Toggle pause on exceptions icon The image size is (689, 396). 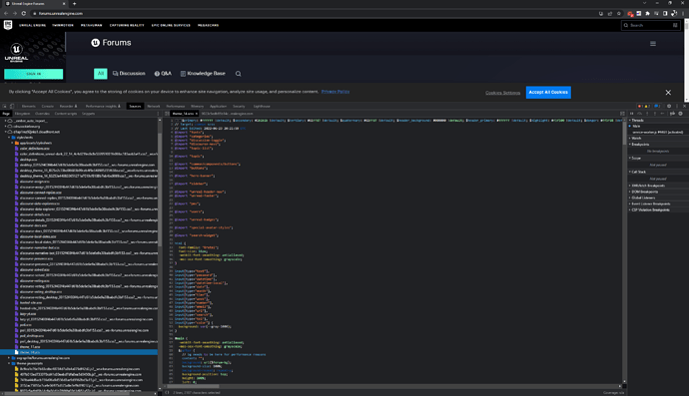click(681, 114)
